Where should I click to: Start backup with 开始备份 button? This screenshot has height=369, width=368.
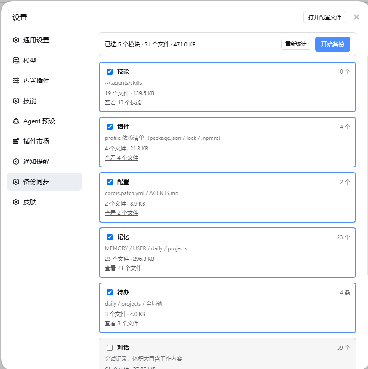click(x=332, y=44)
